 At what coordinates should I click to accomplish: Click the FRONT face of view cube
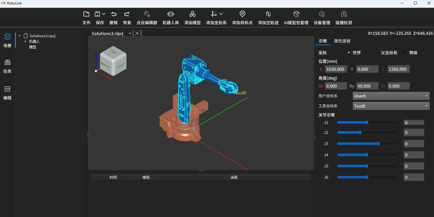point(106,65)
